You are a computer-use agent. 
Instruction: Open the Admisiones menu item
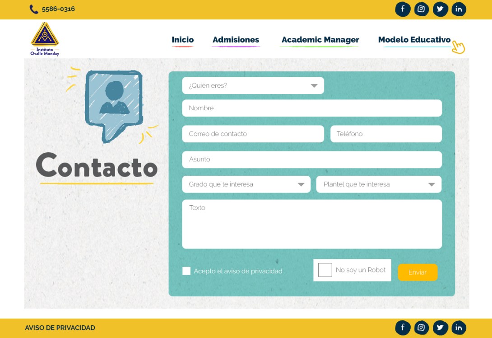pos(236,40)
